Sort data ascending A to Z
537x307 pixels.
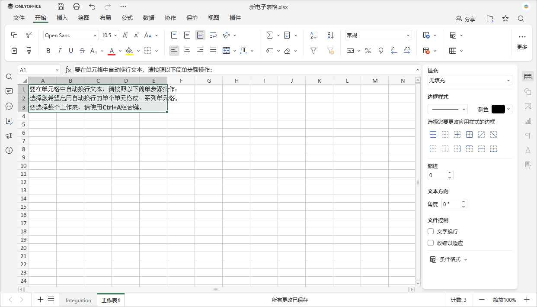pos(313,35)
